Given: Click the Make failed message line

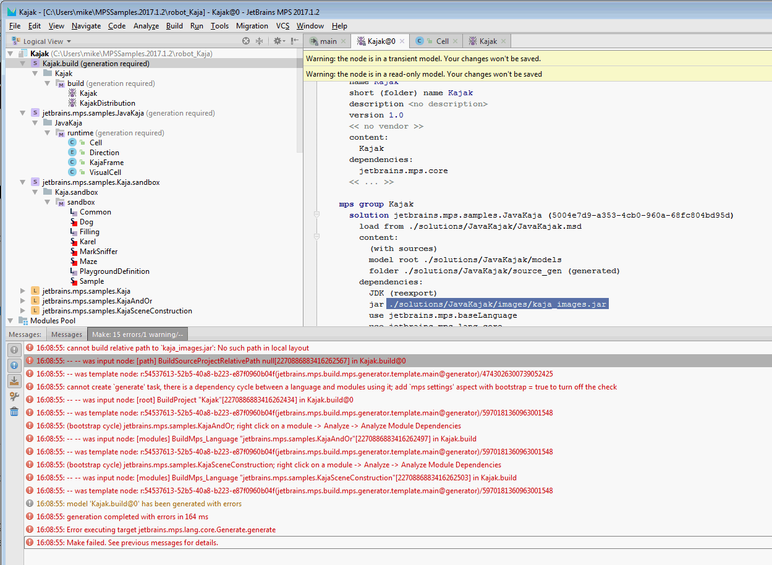Looking at the screenshot, I should pyautogui.click(x=142, y=543).
